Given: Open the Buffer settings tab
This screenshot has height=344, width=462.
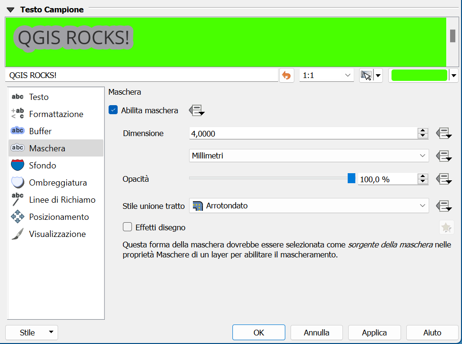Looking at the screenshot, I should click(56, 131).
